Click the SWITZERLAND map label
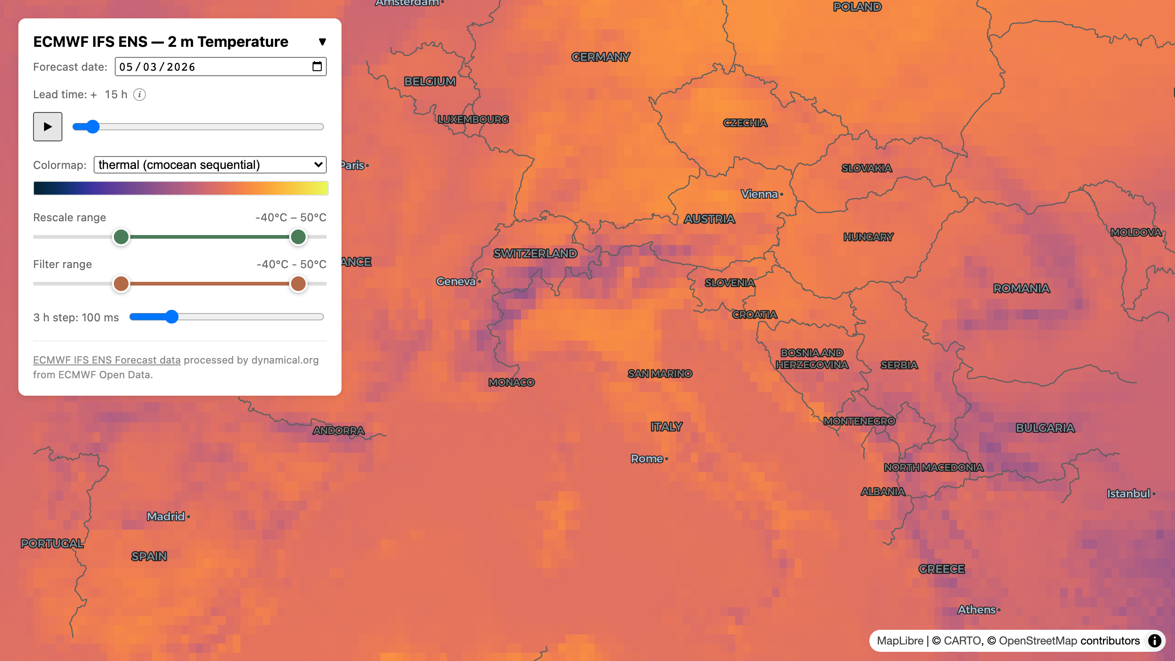1175x661 pixels. (x=535, y=253)
